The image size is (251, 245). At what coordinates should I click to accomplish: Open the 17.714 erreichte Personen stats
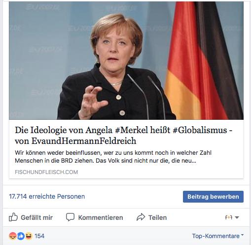pos(47,196)
